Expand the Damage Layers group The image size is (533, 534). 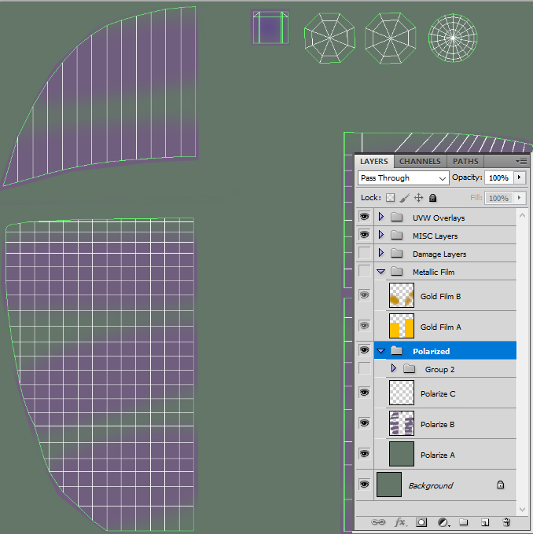[x=381, y=253]
